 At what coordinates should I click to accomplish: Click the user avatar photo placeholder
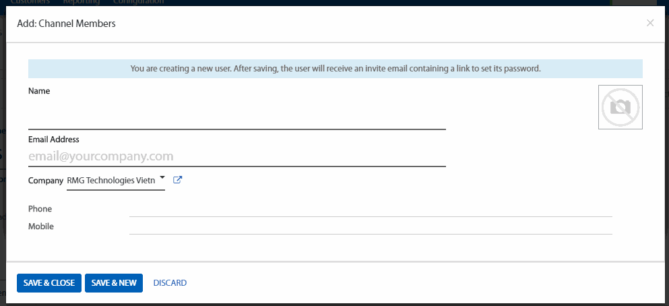click(x=620, y=106)
